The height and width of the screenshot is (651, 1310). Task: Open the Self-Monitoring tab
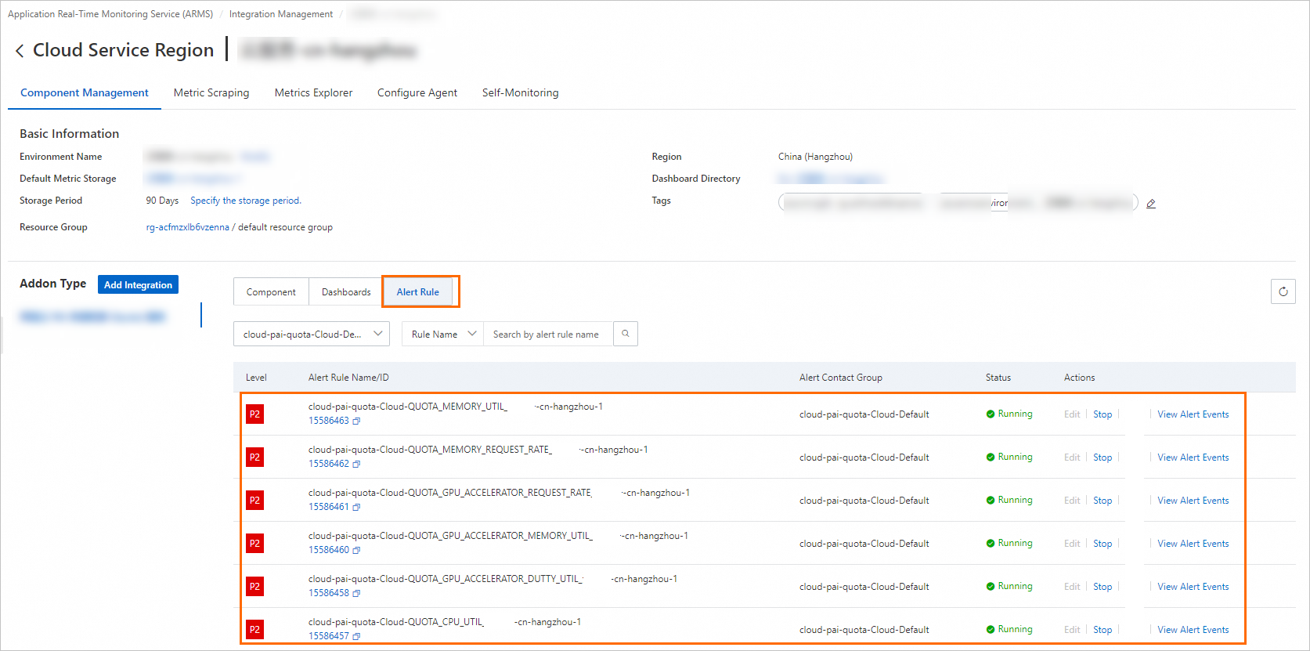[521, 92]
